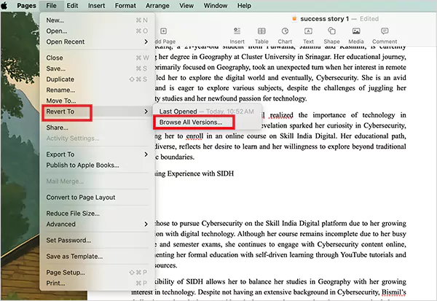Choose Duplicate from the File menu

pyautogui.click(x=97, y=79)
